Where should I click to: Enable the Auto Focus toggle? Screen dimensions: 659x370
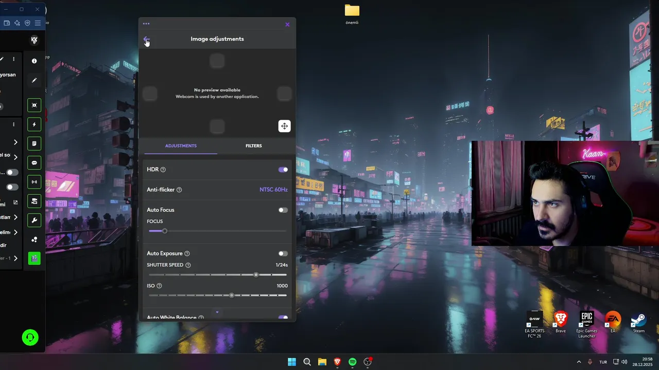[x=283, y=210]
